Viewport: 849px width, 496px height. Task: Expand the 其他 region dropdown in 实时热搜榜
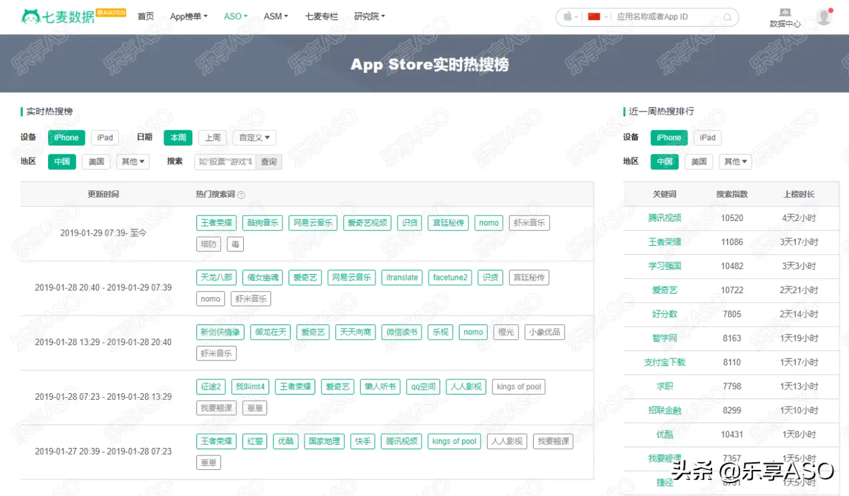tap(132, 162)
